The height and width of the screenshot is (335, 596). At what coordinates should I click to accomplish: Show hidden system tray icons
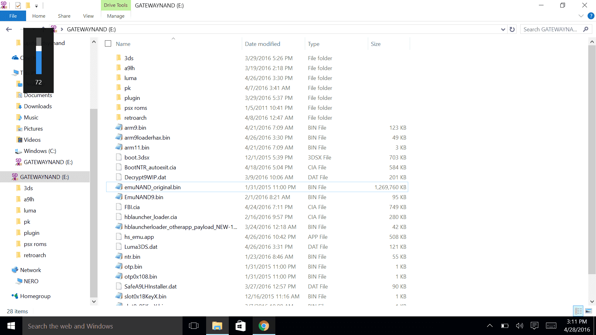coord(490,326)
